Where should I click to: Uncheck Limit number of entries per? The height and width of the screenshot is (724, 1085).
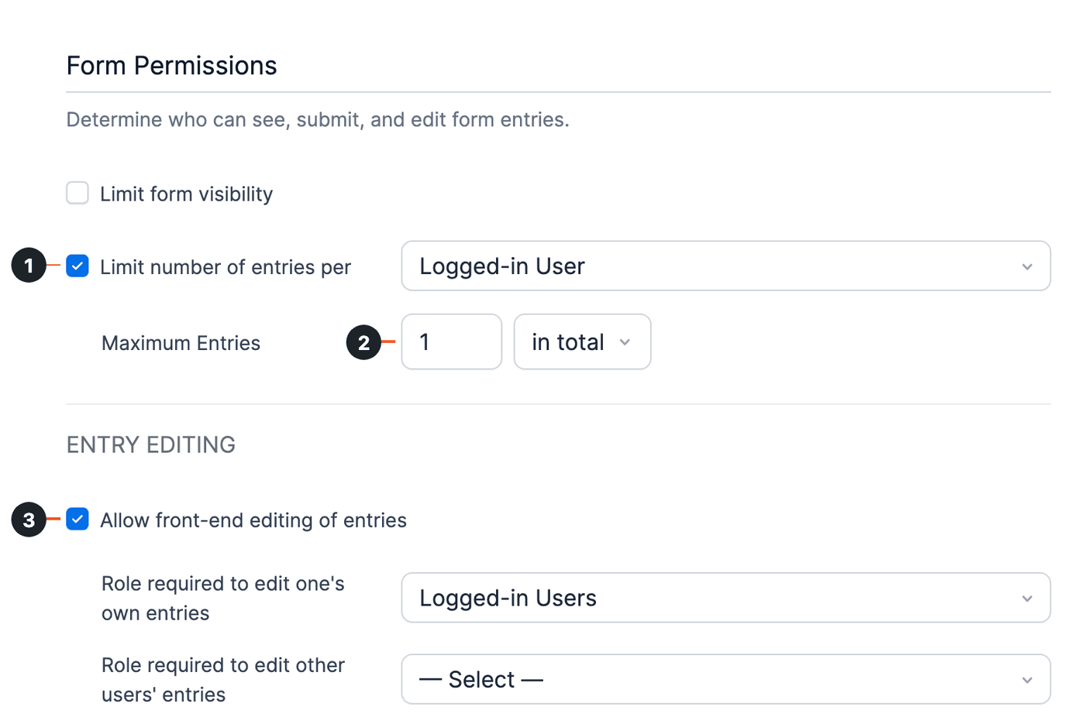[77, 266]
